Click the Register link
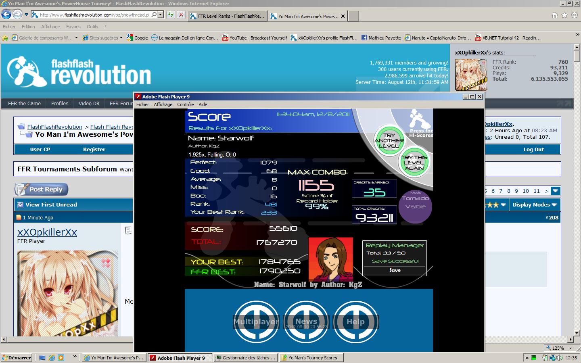 [94, 149]
